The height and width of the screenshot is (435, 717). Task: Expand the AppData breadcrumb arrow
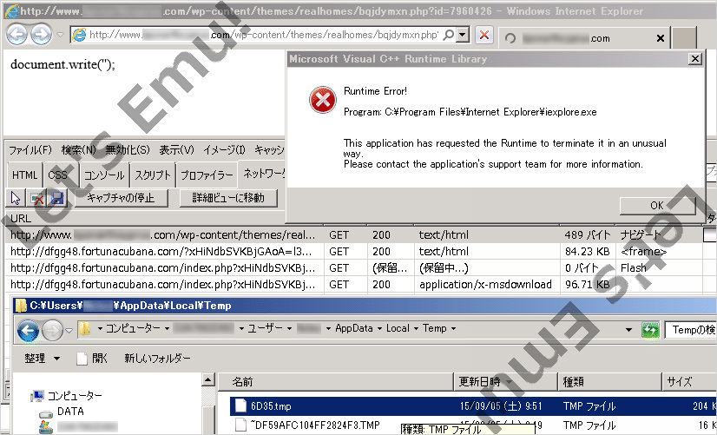pos(379,328)
